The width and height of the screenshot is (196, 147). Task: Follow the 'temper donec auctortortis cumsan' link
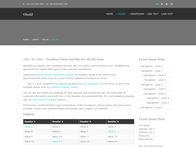(x=56, y=75)
